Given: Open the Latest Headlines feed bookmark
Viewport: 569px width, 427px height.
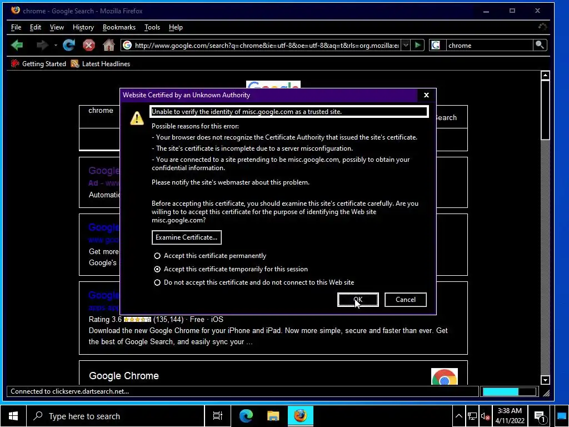Looking at the screenshot, I should 101,64.
